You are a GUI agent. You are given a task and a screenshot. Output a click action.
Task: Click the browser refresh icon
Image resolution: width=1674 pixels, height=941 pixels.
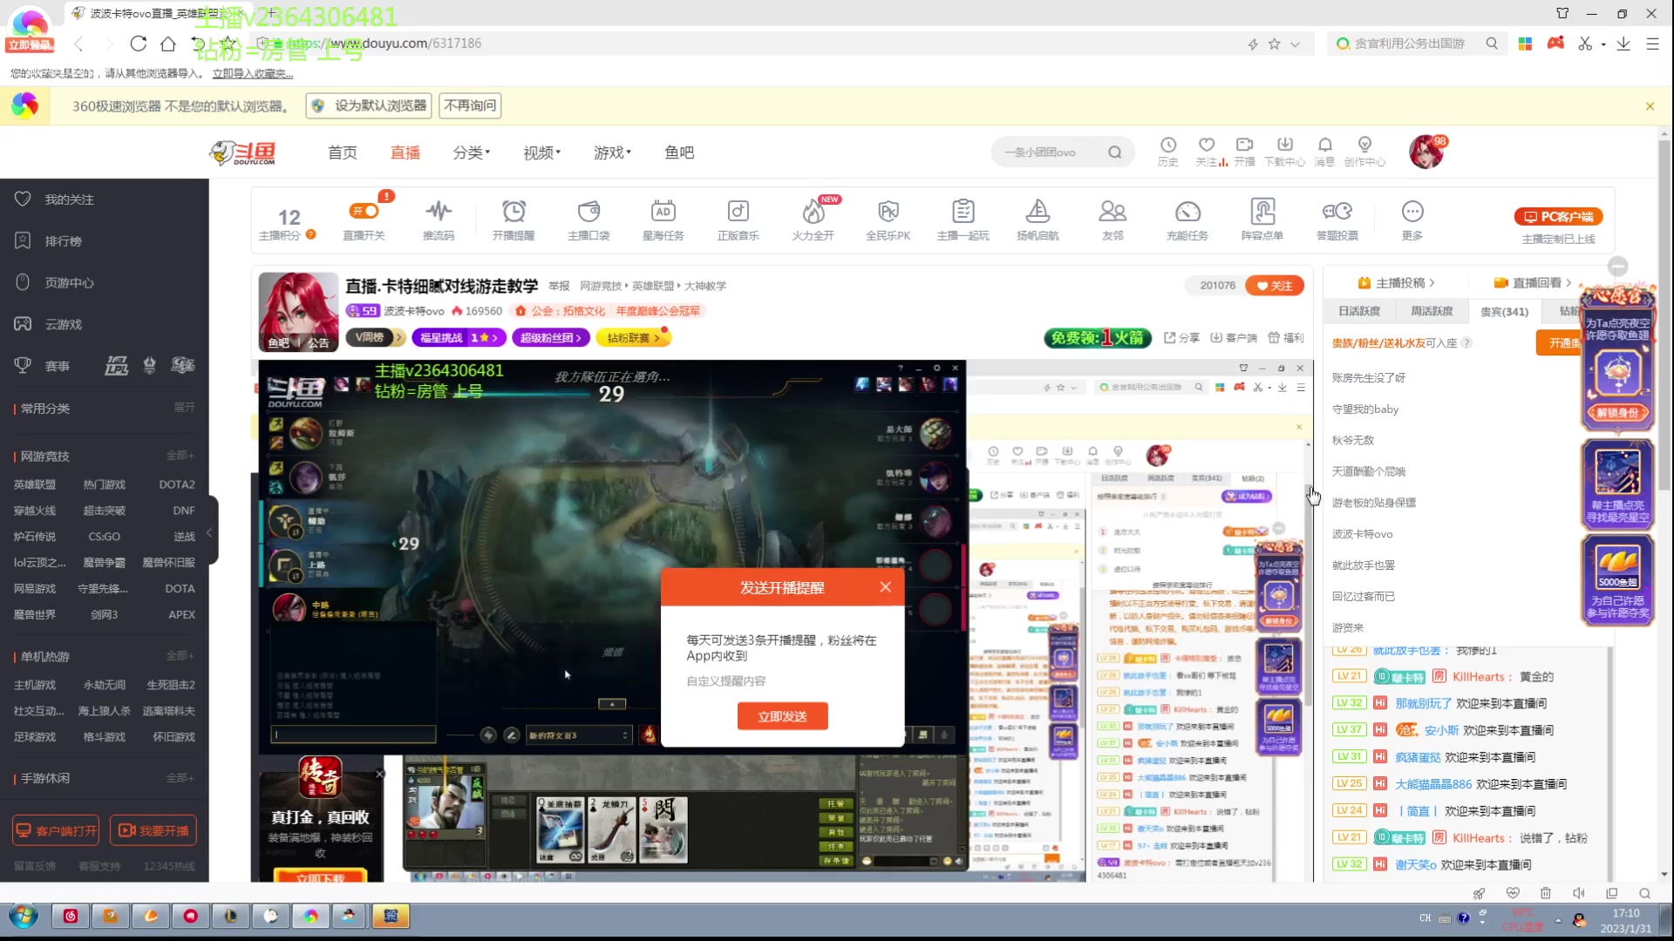pos(139,44)
